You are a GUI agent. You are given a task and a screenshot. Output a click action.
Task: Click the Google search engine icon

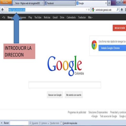coord(93,10)
